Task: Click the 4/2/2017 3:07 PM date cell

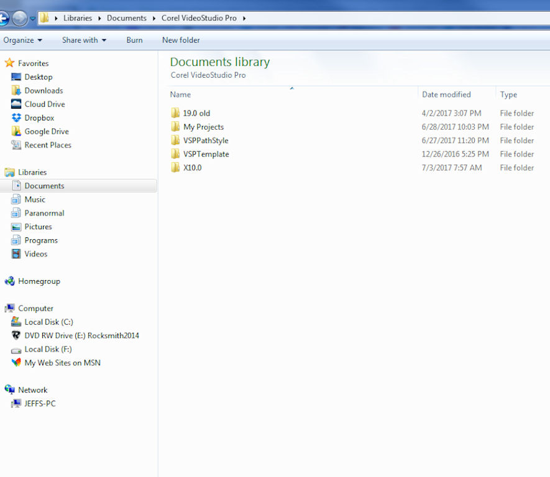Action: pos(451,113)
